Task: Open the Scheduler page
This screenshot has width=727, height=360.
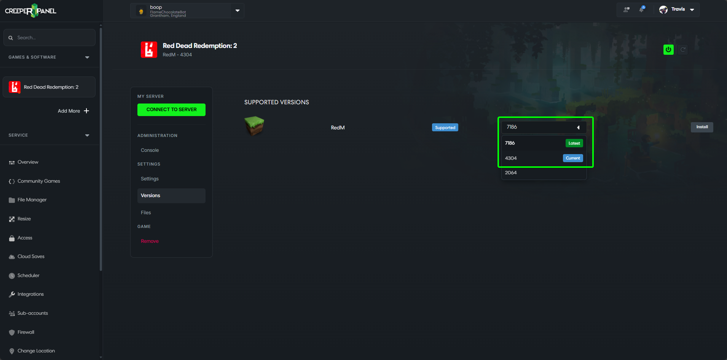Action: [28, 276]
